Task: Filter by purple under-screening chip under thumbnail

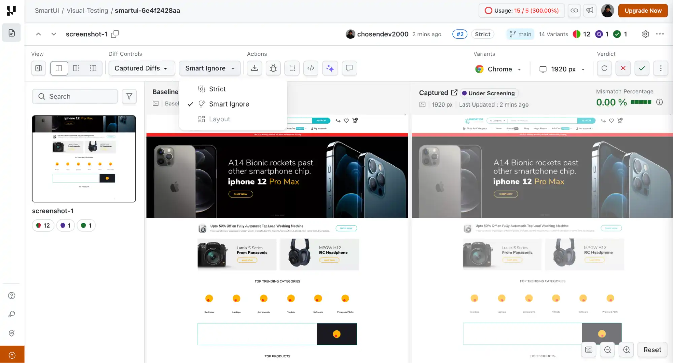Action: tap(65, 225)
